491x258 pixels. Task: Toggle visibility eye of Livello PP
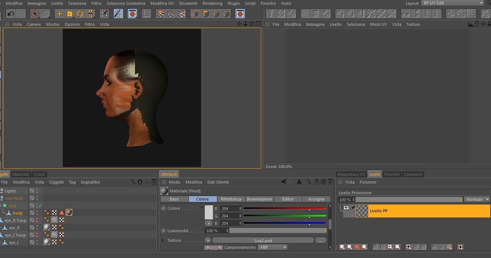[346, 208]
